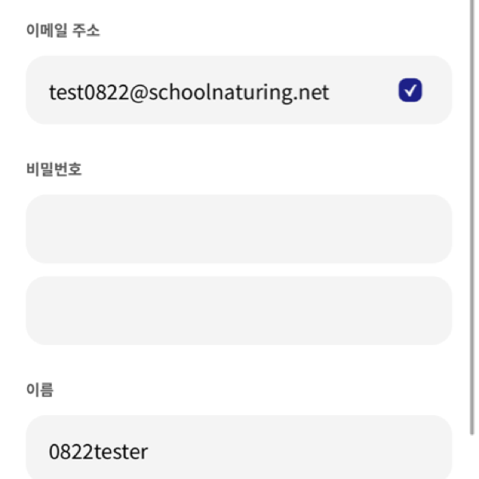Image resolution: width=479 pixels, height=479 pixels.
Task: Toggle the email verified checkmark box
Action: click(410, 91)
